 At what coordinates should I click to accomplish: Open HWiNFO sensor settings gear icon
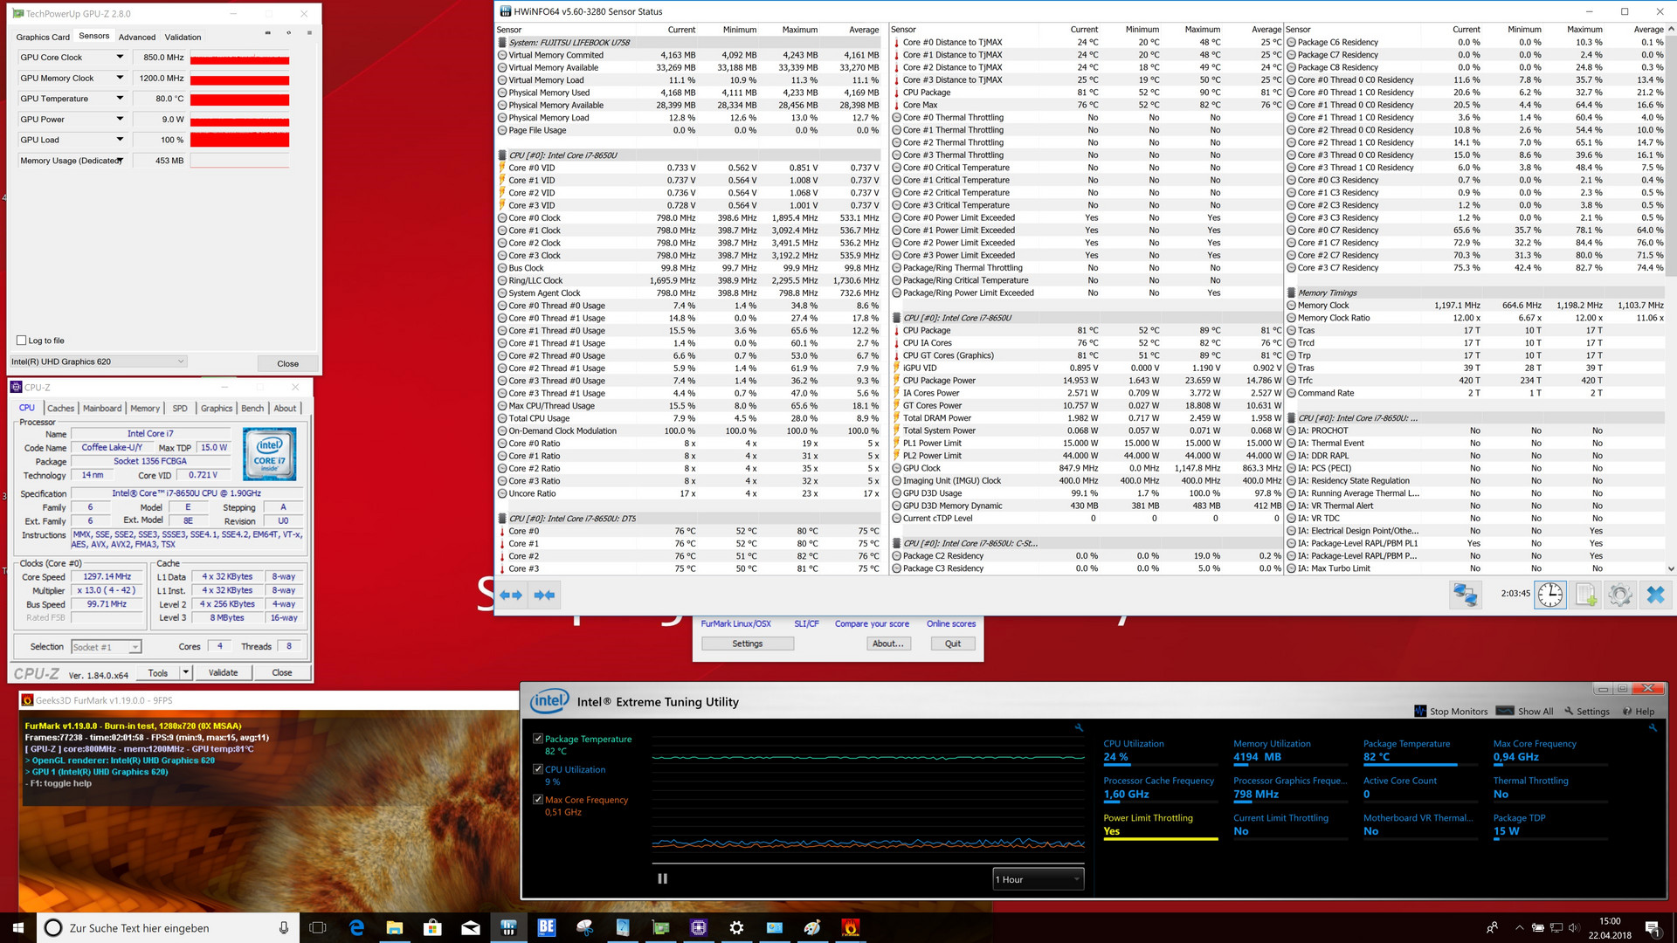(x=1620, y=595)
